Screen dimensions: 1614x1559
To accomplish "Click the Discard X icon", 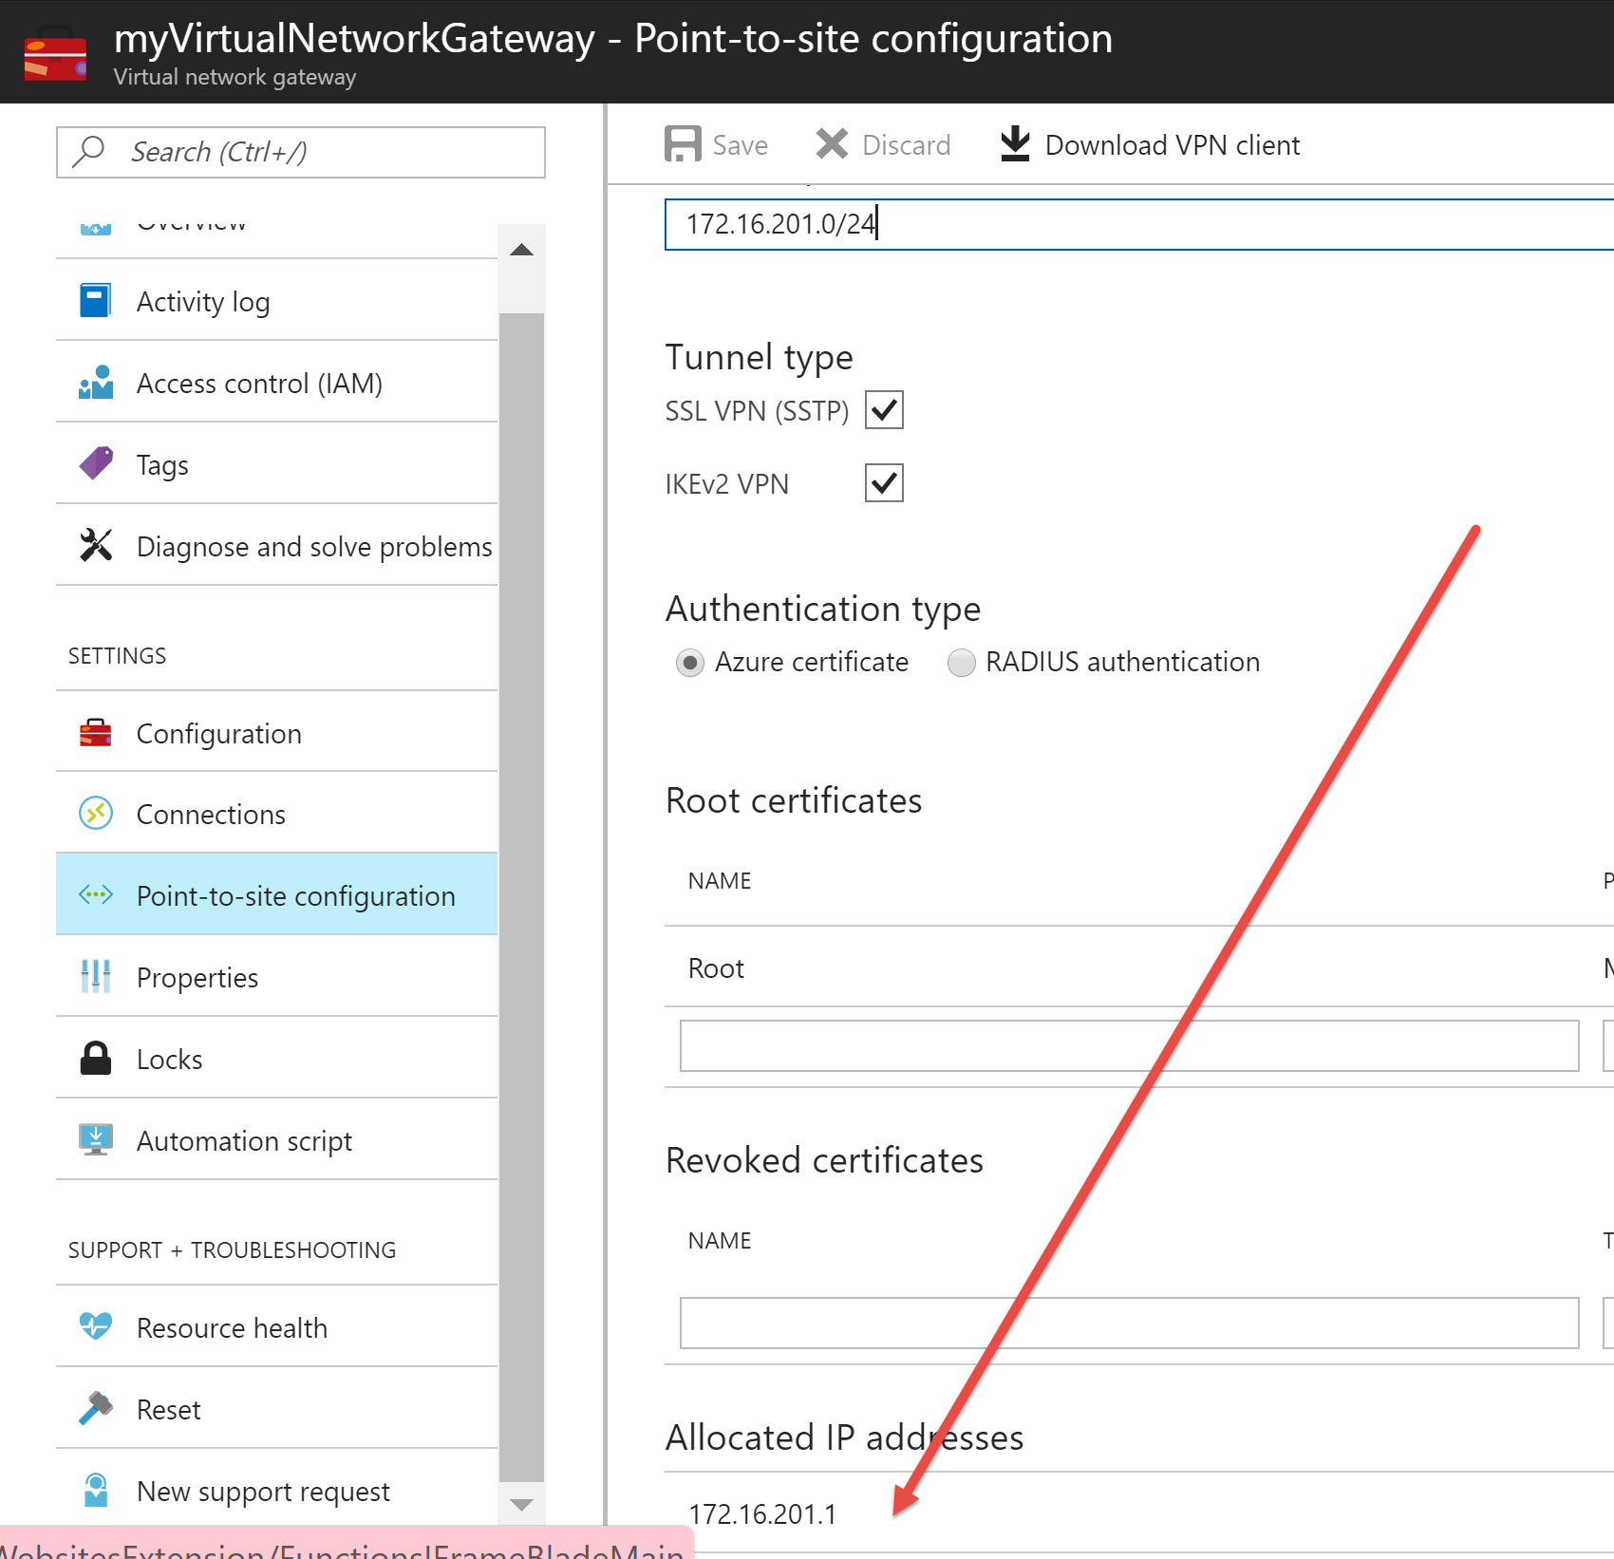I will [x=832, y=144].
